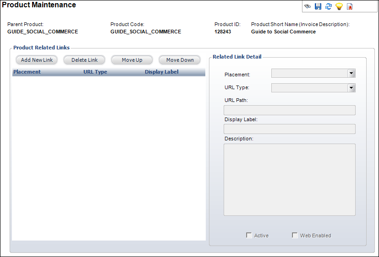Select the Product ID value 128243
The height and width of the screenshot is (257, 379).
223,32
